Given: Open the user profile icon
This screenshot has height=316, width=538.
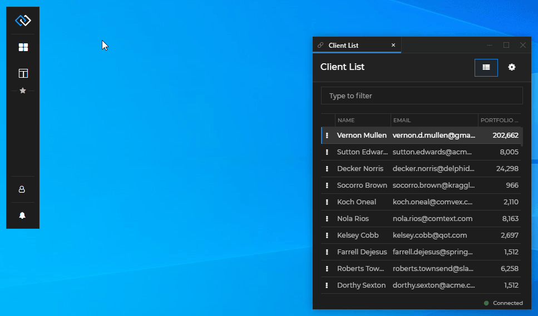Looking at the screenshot, I should [22, 189].
